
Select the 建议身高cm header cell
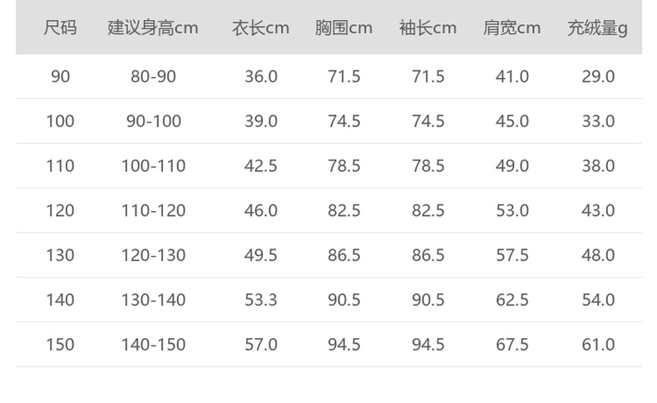tap(153, 27)
